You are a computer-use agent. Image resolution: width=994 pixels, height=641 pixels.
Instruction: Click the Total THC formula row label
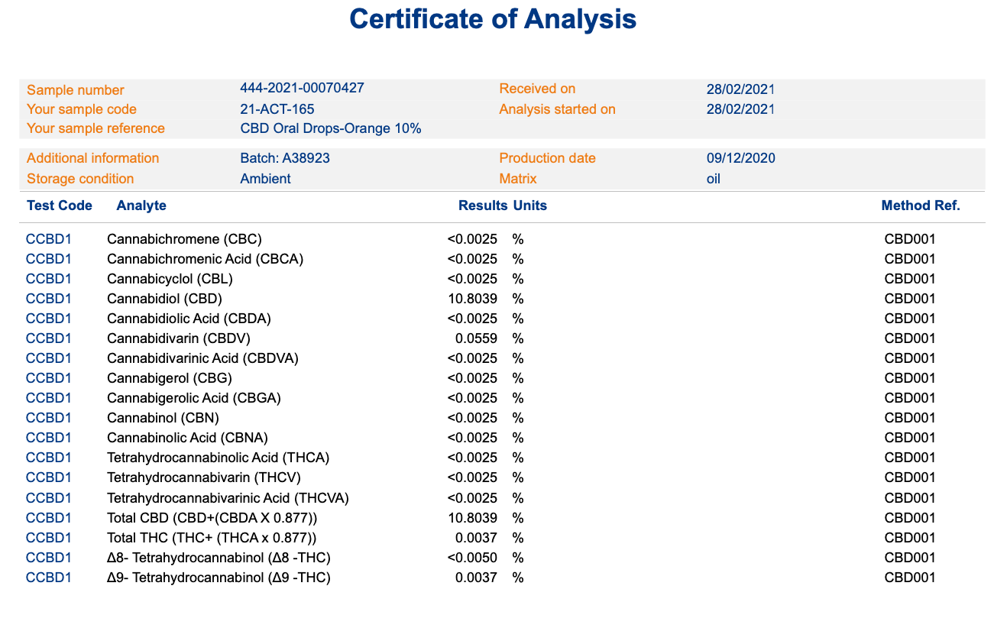212,538
